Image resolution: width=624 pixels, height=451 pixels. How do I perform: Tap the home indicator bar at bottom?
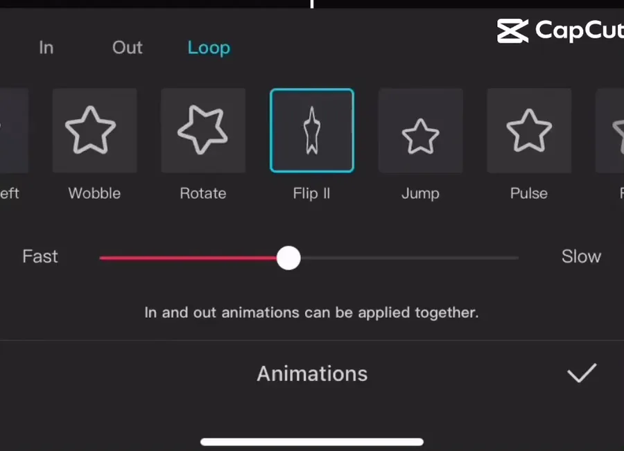coord(312,442)
